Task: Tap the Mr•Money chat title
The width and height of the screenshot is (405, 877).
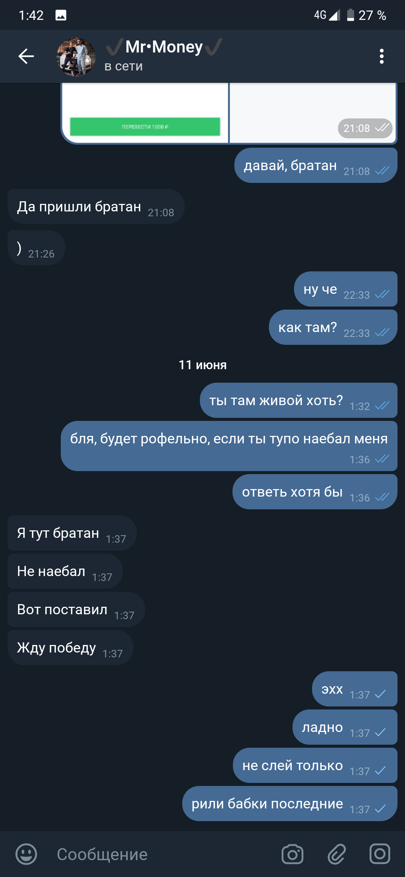Action: pyautogui.click(x=164, y=47)
